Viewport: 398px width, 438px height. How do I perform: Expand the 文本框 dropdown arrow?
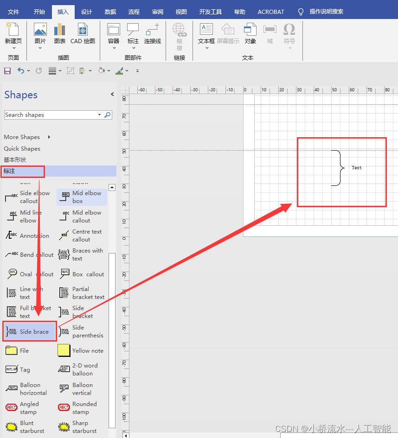pyautogui.click(x=207, y=48)
